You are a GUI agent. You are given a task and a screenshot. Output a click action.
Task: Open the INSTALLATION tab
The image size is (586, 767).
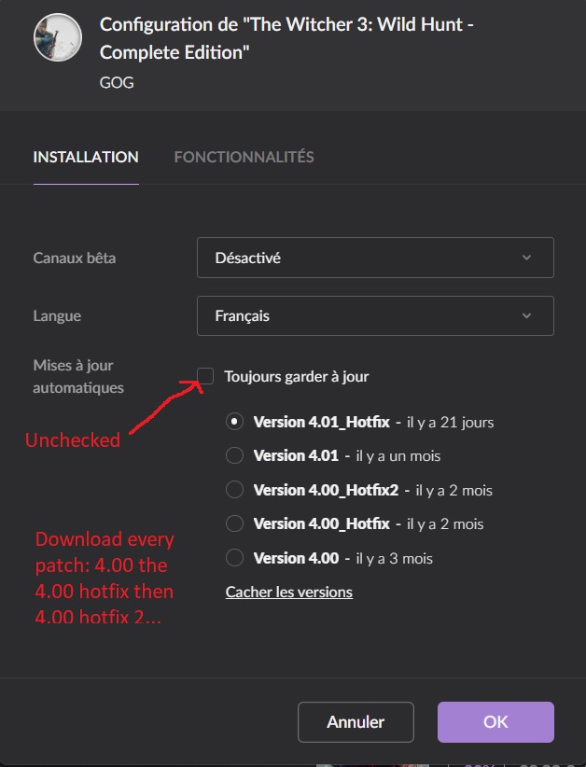click(x=86, y=157)
